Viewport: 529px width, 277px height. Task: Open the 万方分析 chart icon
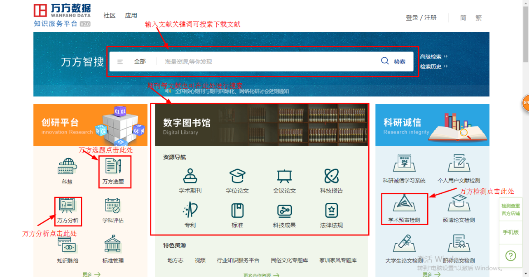tap(67, 206)
